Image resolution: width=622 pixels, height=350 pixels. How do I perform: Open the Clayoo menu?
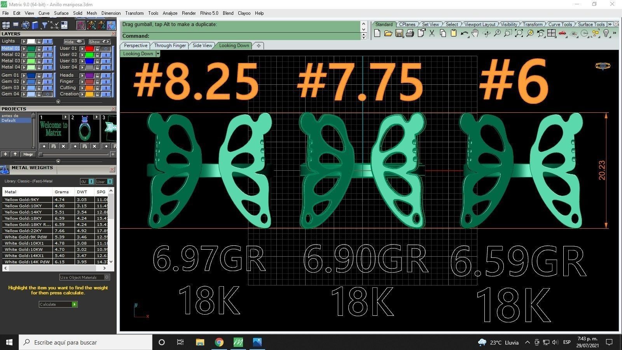[244, 13]
